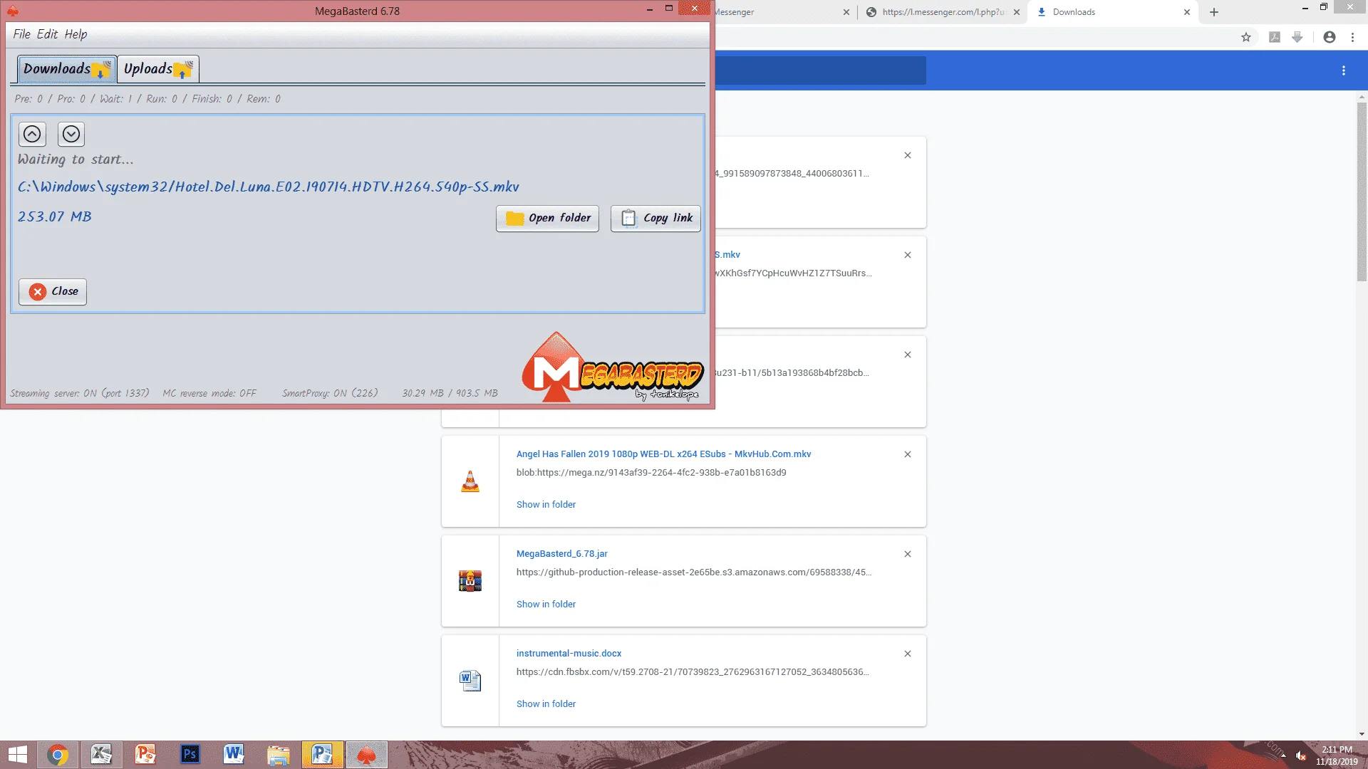
Task: Select the Downloads tab in MegaBasterd
Action: (x=67, y=69)
